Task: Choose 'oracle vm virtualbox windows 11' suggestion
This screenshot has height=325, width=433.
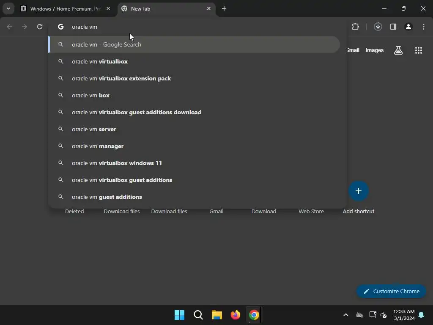Action: 194,163
